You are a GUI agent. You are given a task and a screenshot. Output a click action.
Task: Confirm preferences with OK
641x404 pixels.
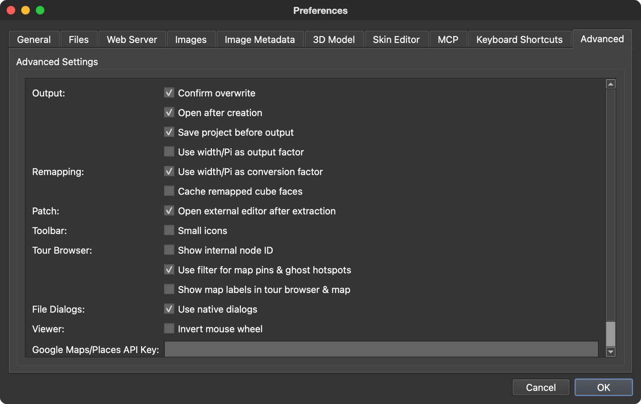603,387
